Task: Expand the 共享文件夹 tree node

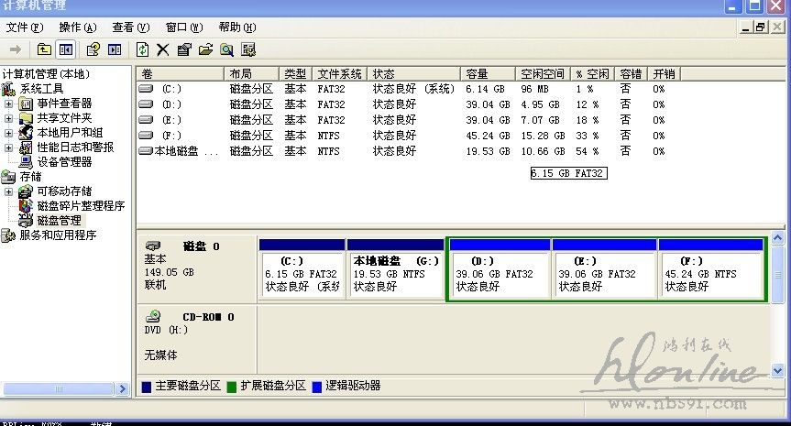Action: [x=9, y=118]
